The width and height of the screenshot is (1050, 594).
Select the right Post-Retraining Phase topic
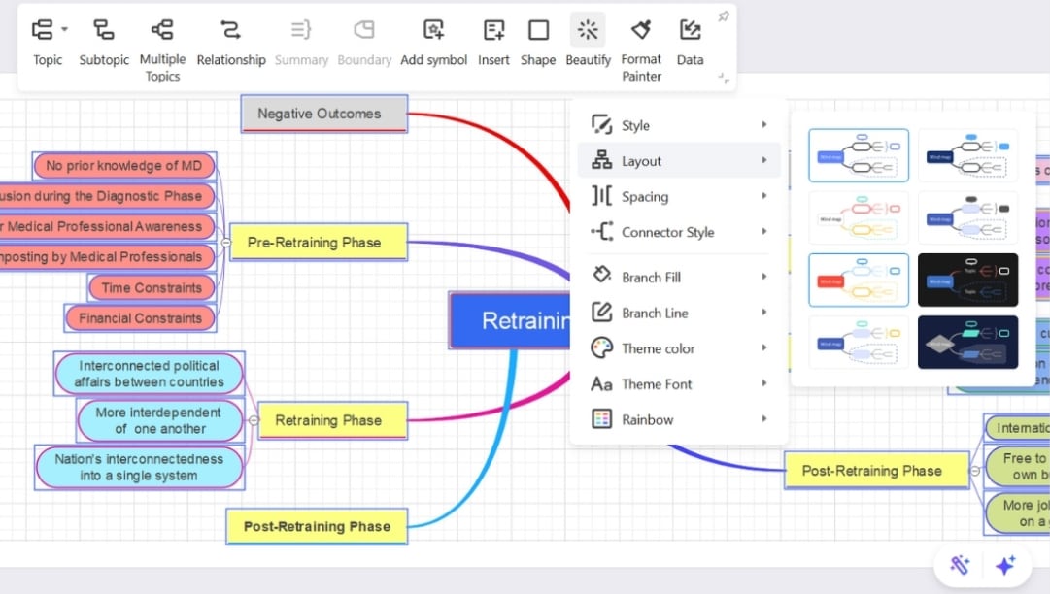click(x=876, y=471)
